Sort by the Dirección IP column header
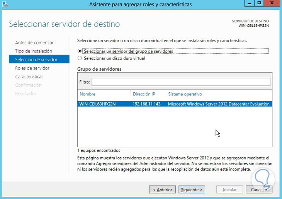The height and width of the screenshot is (199, 282). pyautogui.click(x=144, y=94)
